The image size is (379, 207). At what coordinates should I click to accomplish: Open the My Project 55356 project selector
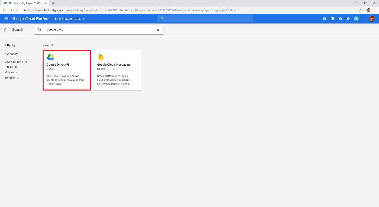70,19
